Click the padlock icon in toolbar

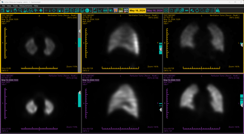(218, 10)
